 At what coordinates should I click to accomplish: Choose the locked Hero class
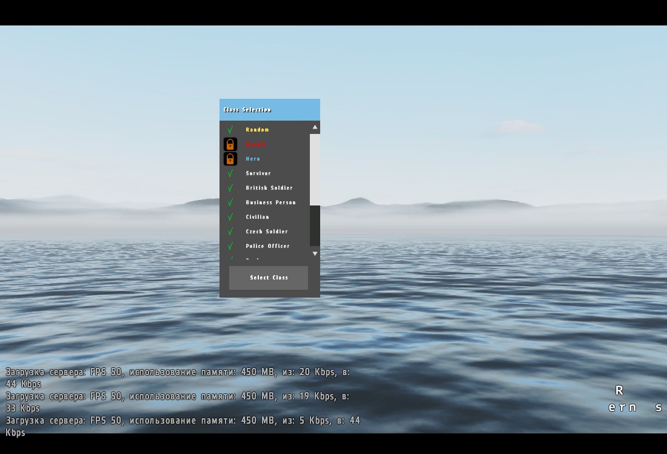(264, 159)
